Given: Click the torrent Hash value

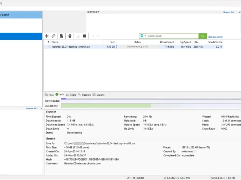Looking at the screenshot, I should [91, 160].
